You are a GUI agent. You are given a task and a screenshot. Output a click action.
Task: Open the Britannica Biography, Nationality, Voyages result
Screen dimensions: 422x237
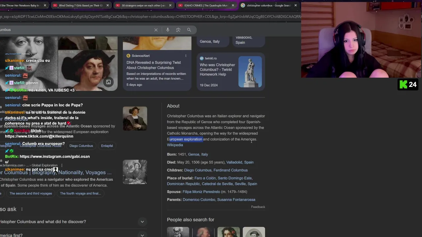[x=56, y=172]
